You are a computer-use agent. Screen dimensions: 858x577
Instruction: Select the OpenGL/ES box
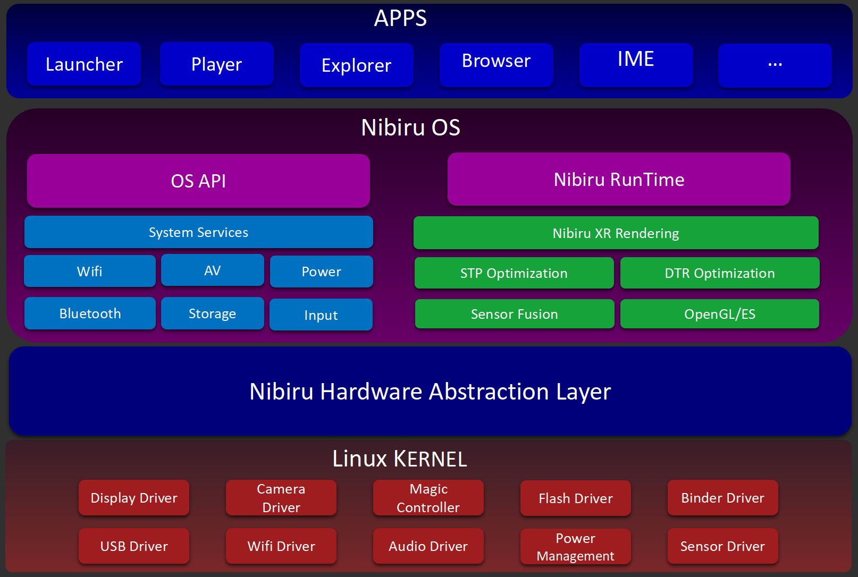(719, 314)
